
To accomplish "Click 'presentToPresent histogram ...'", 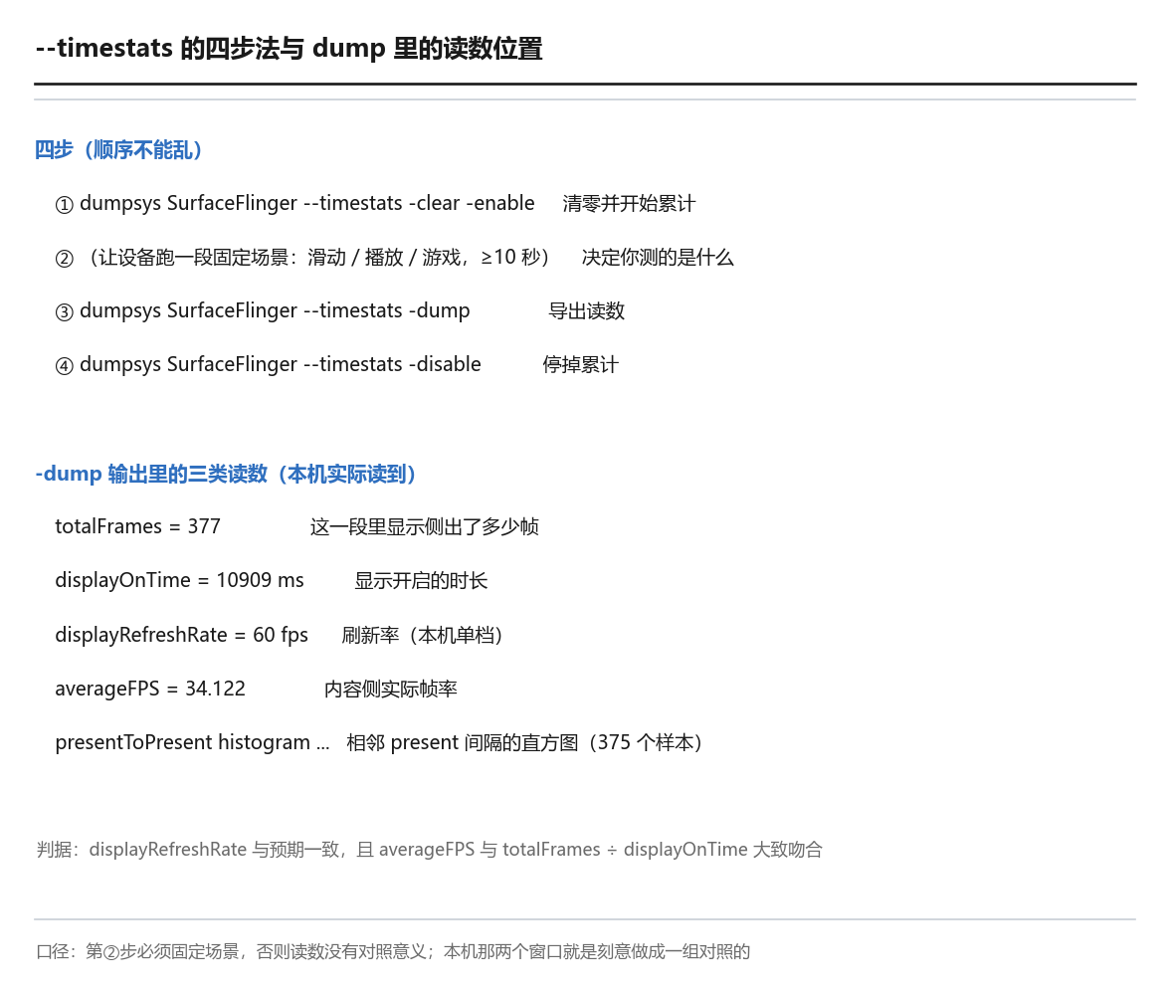I will point(192,742).
